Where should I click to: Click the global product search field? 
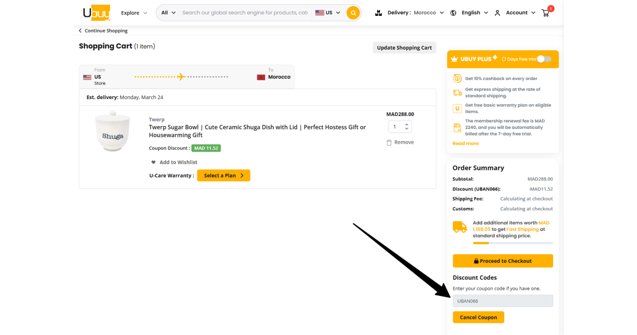(x=245, y=13)
